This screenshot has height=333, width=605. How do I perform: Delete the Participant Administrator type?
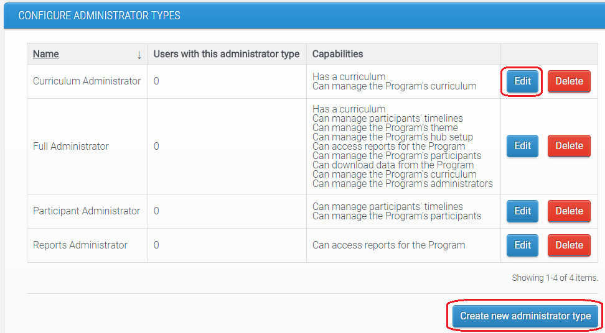click(569, 211)
